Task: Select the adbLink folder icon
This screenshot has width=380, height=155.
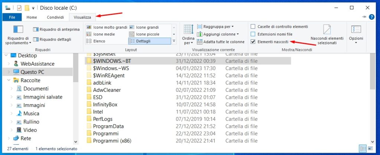Action: tap(89, 83)
